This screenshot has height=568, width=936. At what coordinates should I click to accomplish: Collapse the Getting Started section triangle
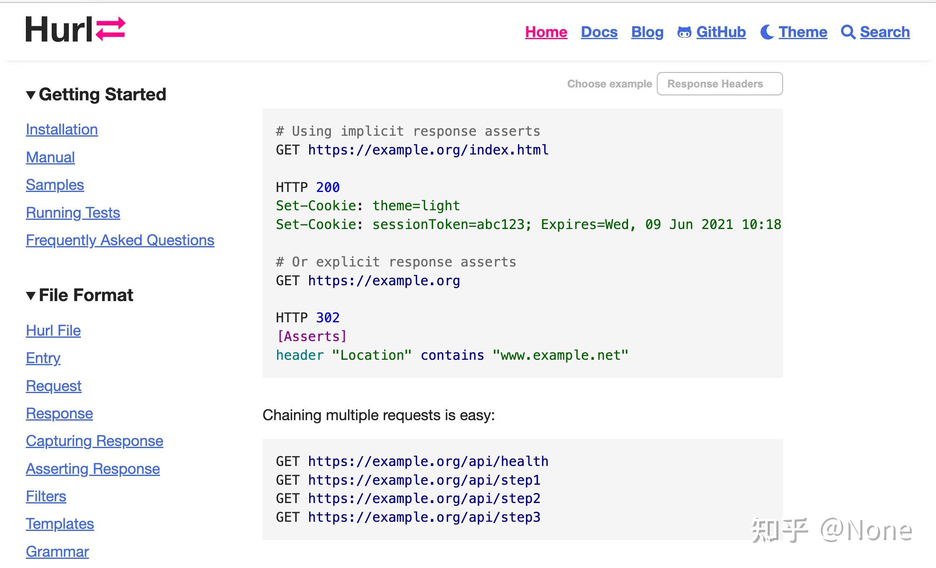31,95
